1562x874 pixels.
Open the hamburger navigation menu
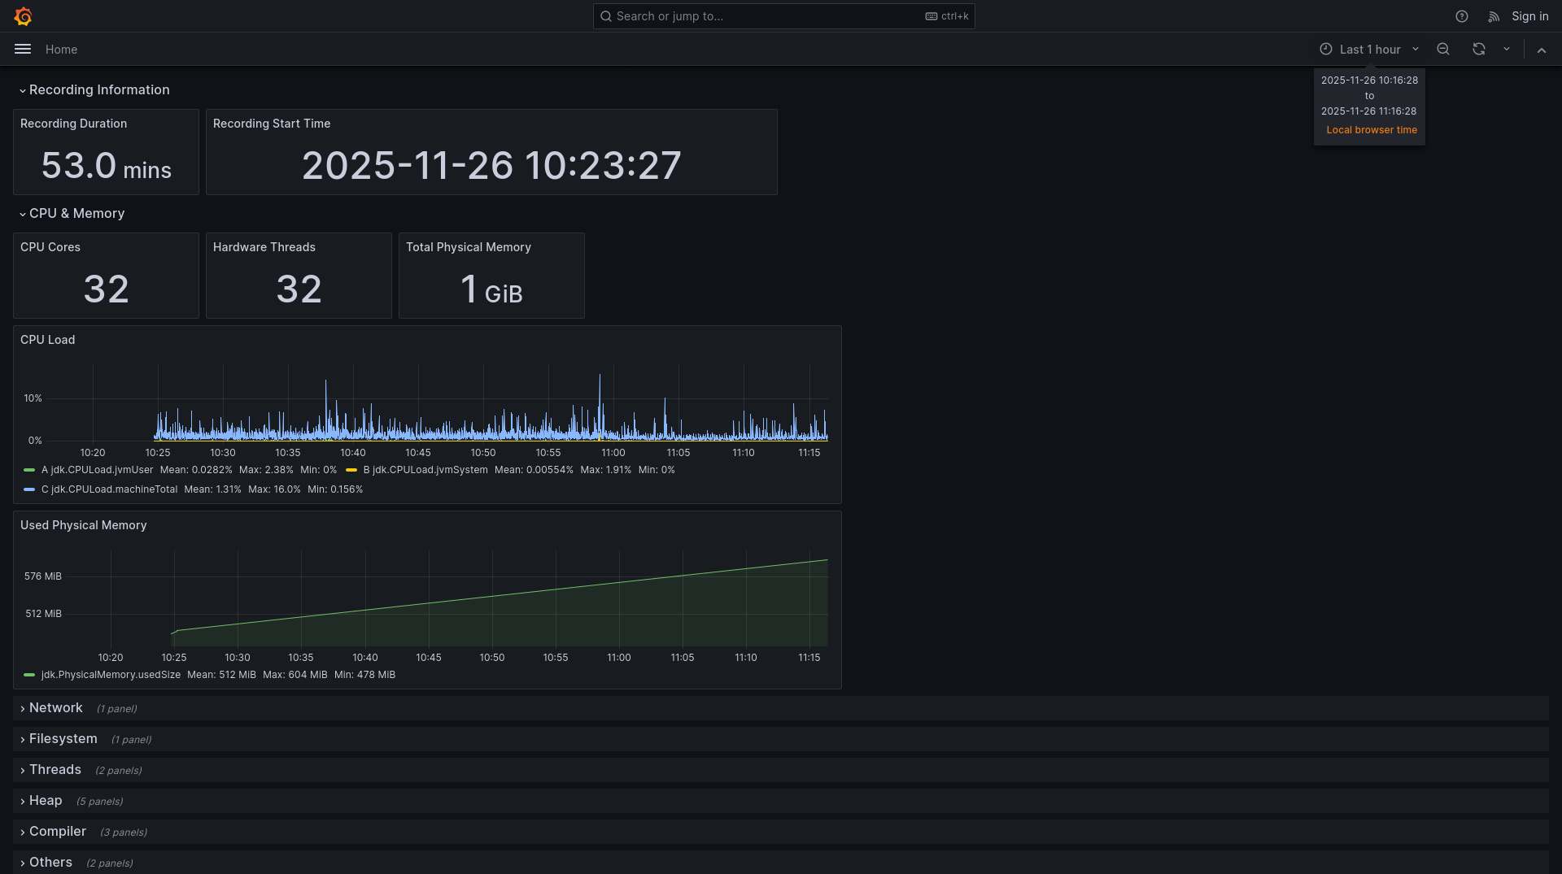(x=23, y=50)
